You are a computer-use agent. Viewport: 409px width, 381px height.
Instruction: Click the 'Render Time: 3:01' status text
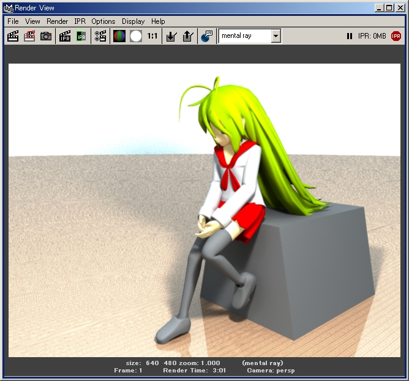tap(194, 371)
